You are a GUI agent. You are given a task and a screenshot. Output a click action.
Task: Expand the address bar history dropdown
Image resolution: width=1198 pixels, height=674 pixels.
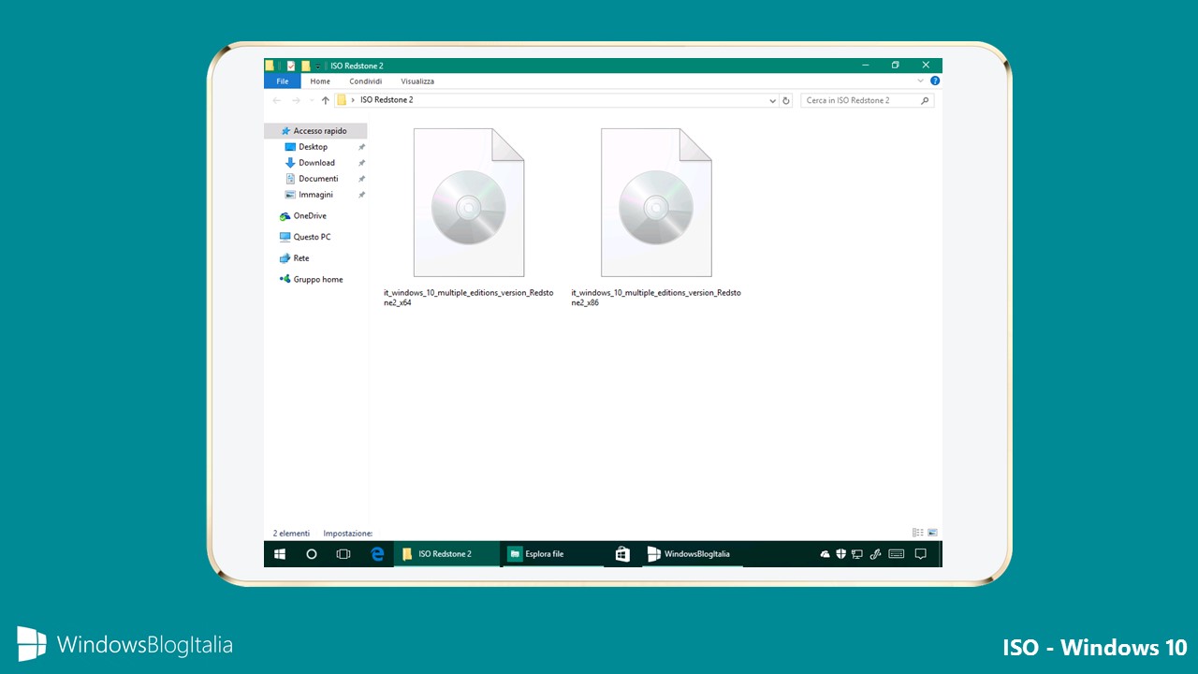click(772, 100)
